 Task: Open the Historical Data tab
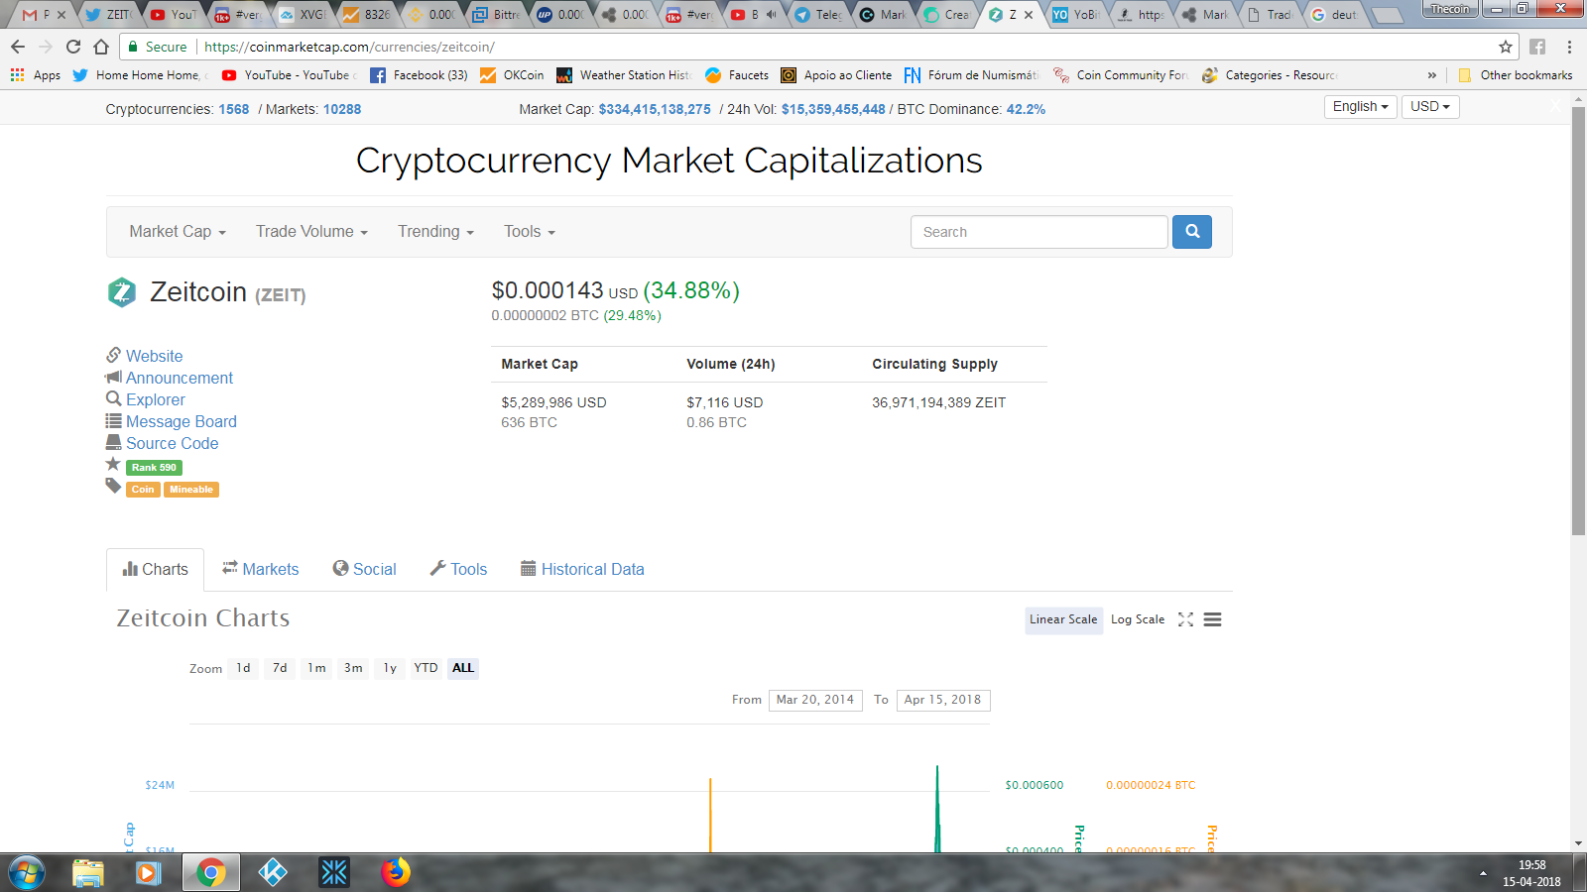tap(582, 570)
